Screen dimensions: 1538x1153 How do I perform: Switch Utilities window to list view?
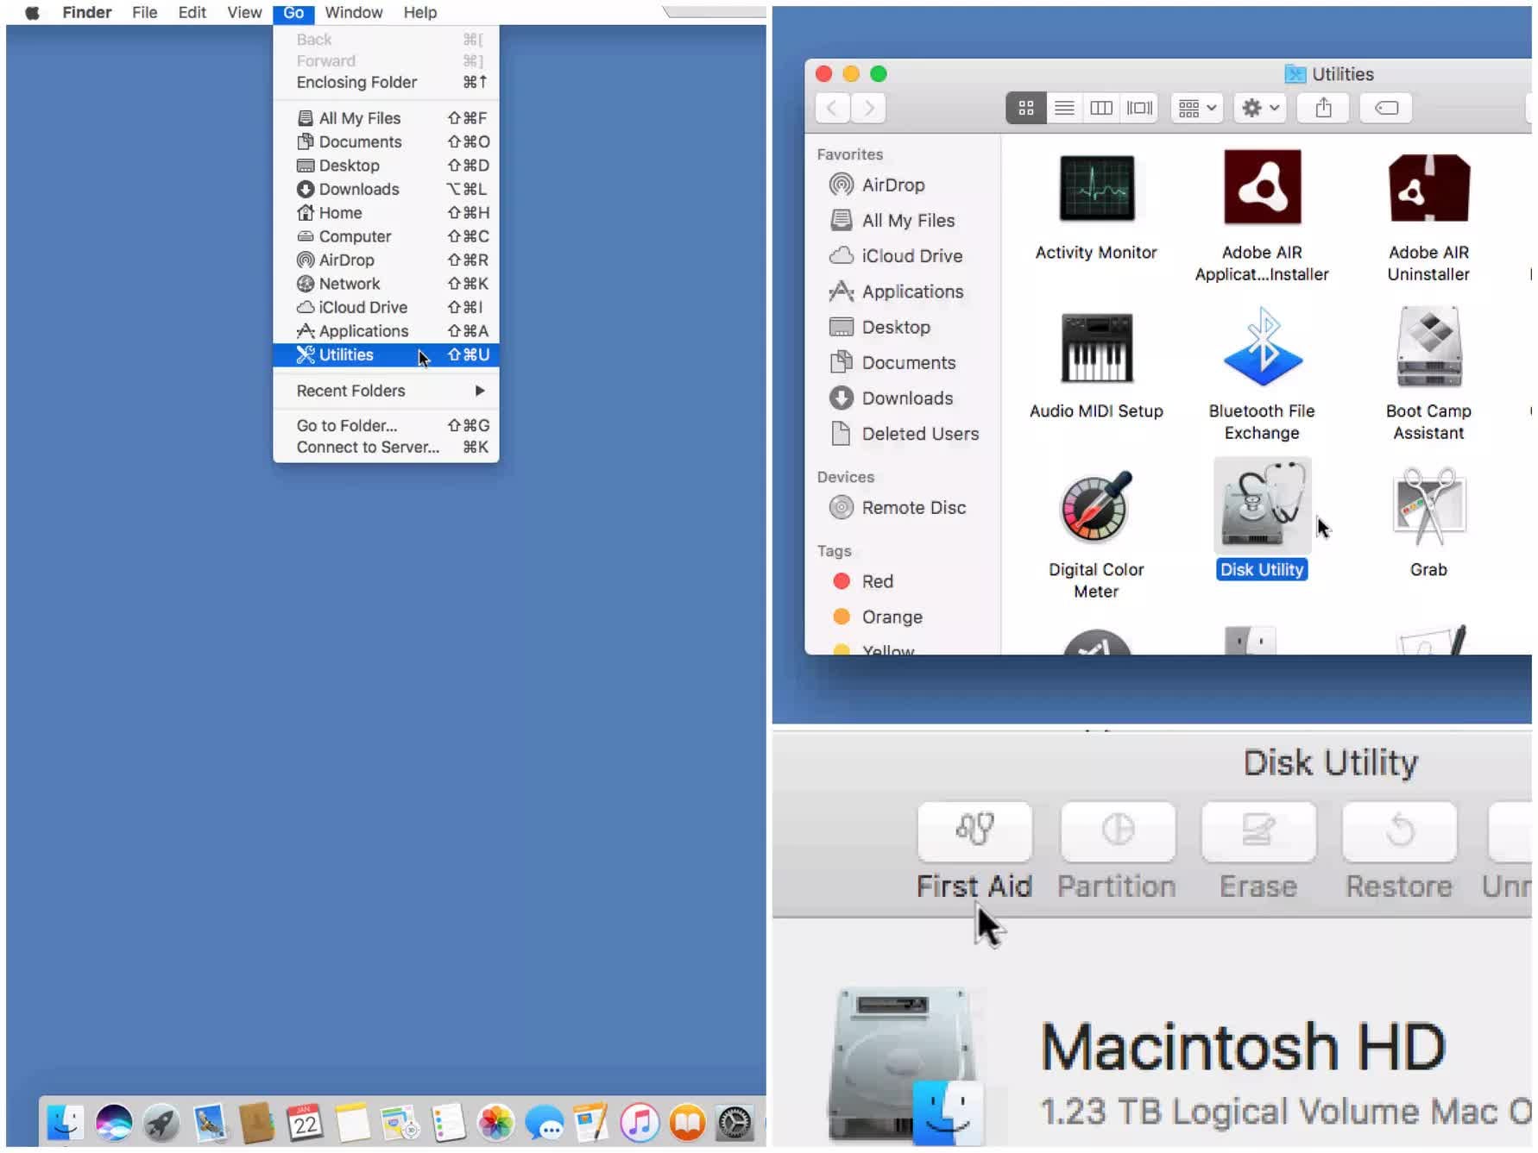click(x=1064, y=108)
